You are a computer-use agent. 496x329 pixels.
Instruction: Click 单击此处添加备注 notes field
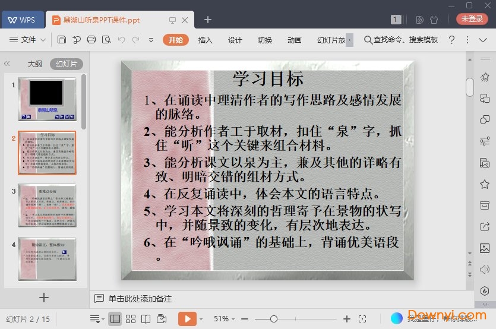pos(140,299)
